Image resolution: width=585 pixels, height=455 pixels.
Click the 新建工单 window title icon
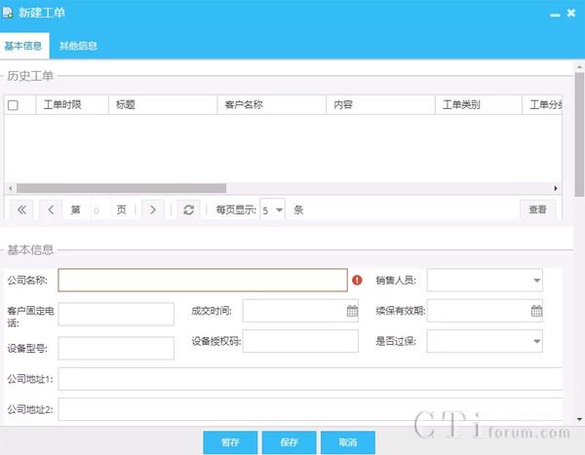point(9,14)
